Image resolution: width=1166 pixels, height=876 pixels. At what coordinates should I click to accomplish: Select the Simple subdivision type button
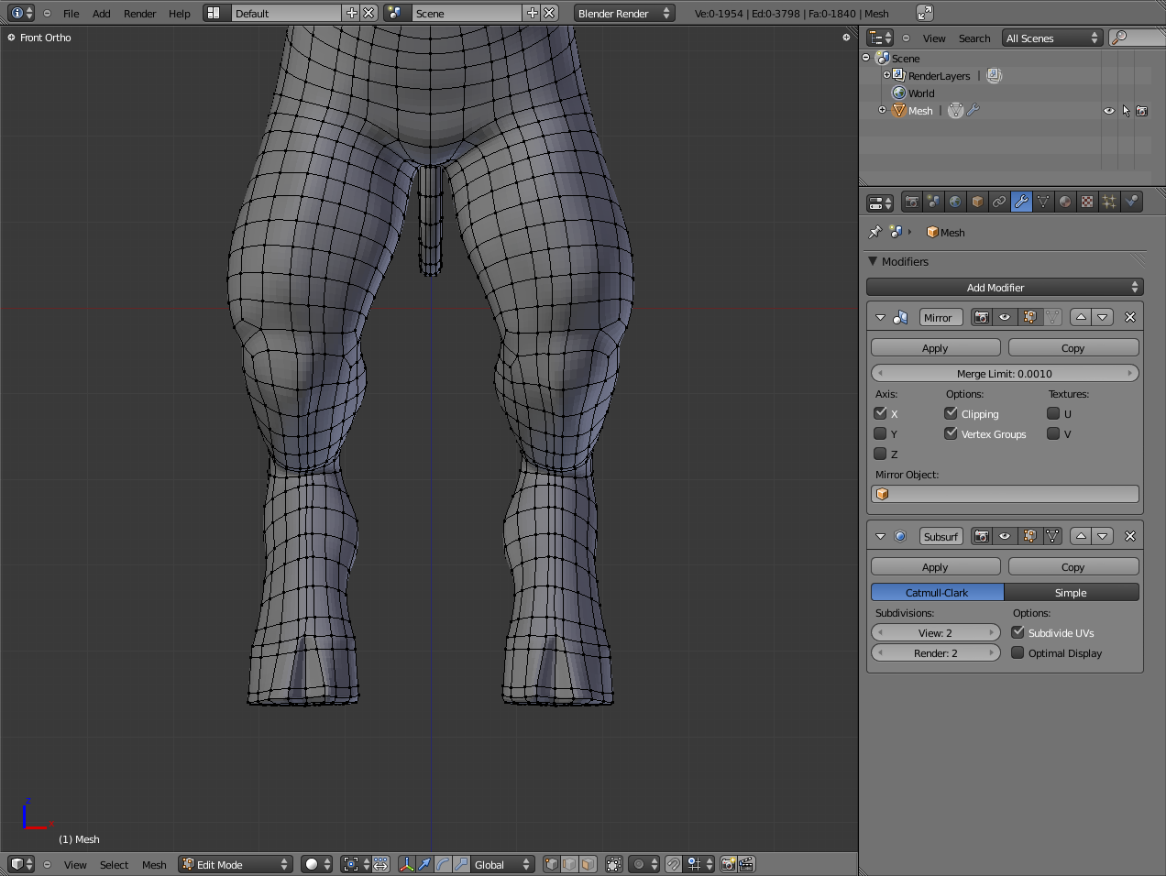coord(1071,593)
